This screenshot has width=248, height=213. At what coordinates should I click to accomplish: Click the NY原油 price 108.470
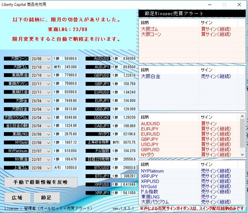(x=71, y=159)
